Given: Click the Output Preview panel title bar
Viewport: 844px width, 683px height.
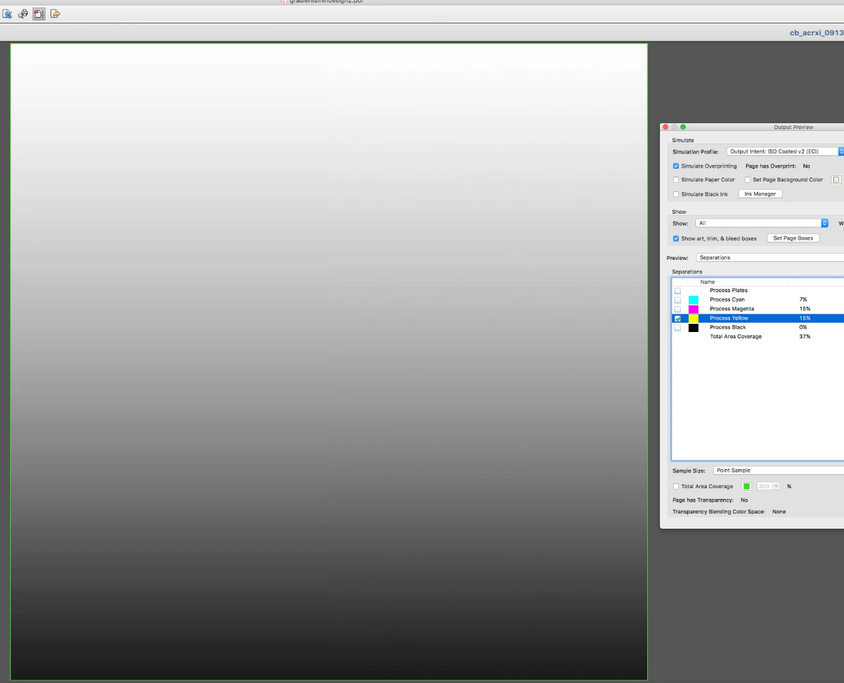Looking at the screenshot, I should tap(752, 127).
